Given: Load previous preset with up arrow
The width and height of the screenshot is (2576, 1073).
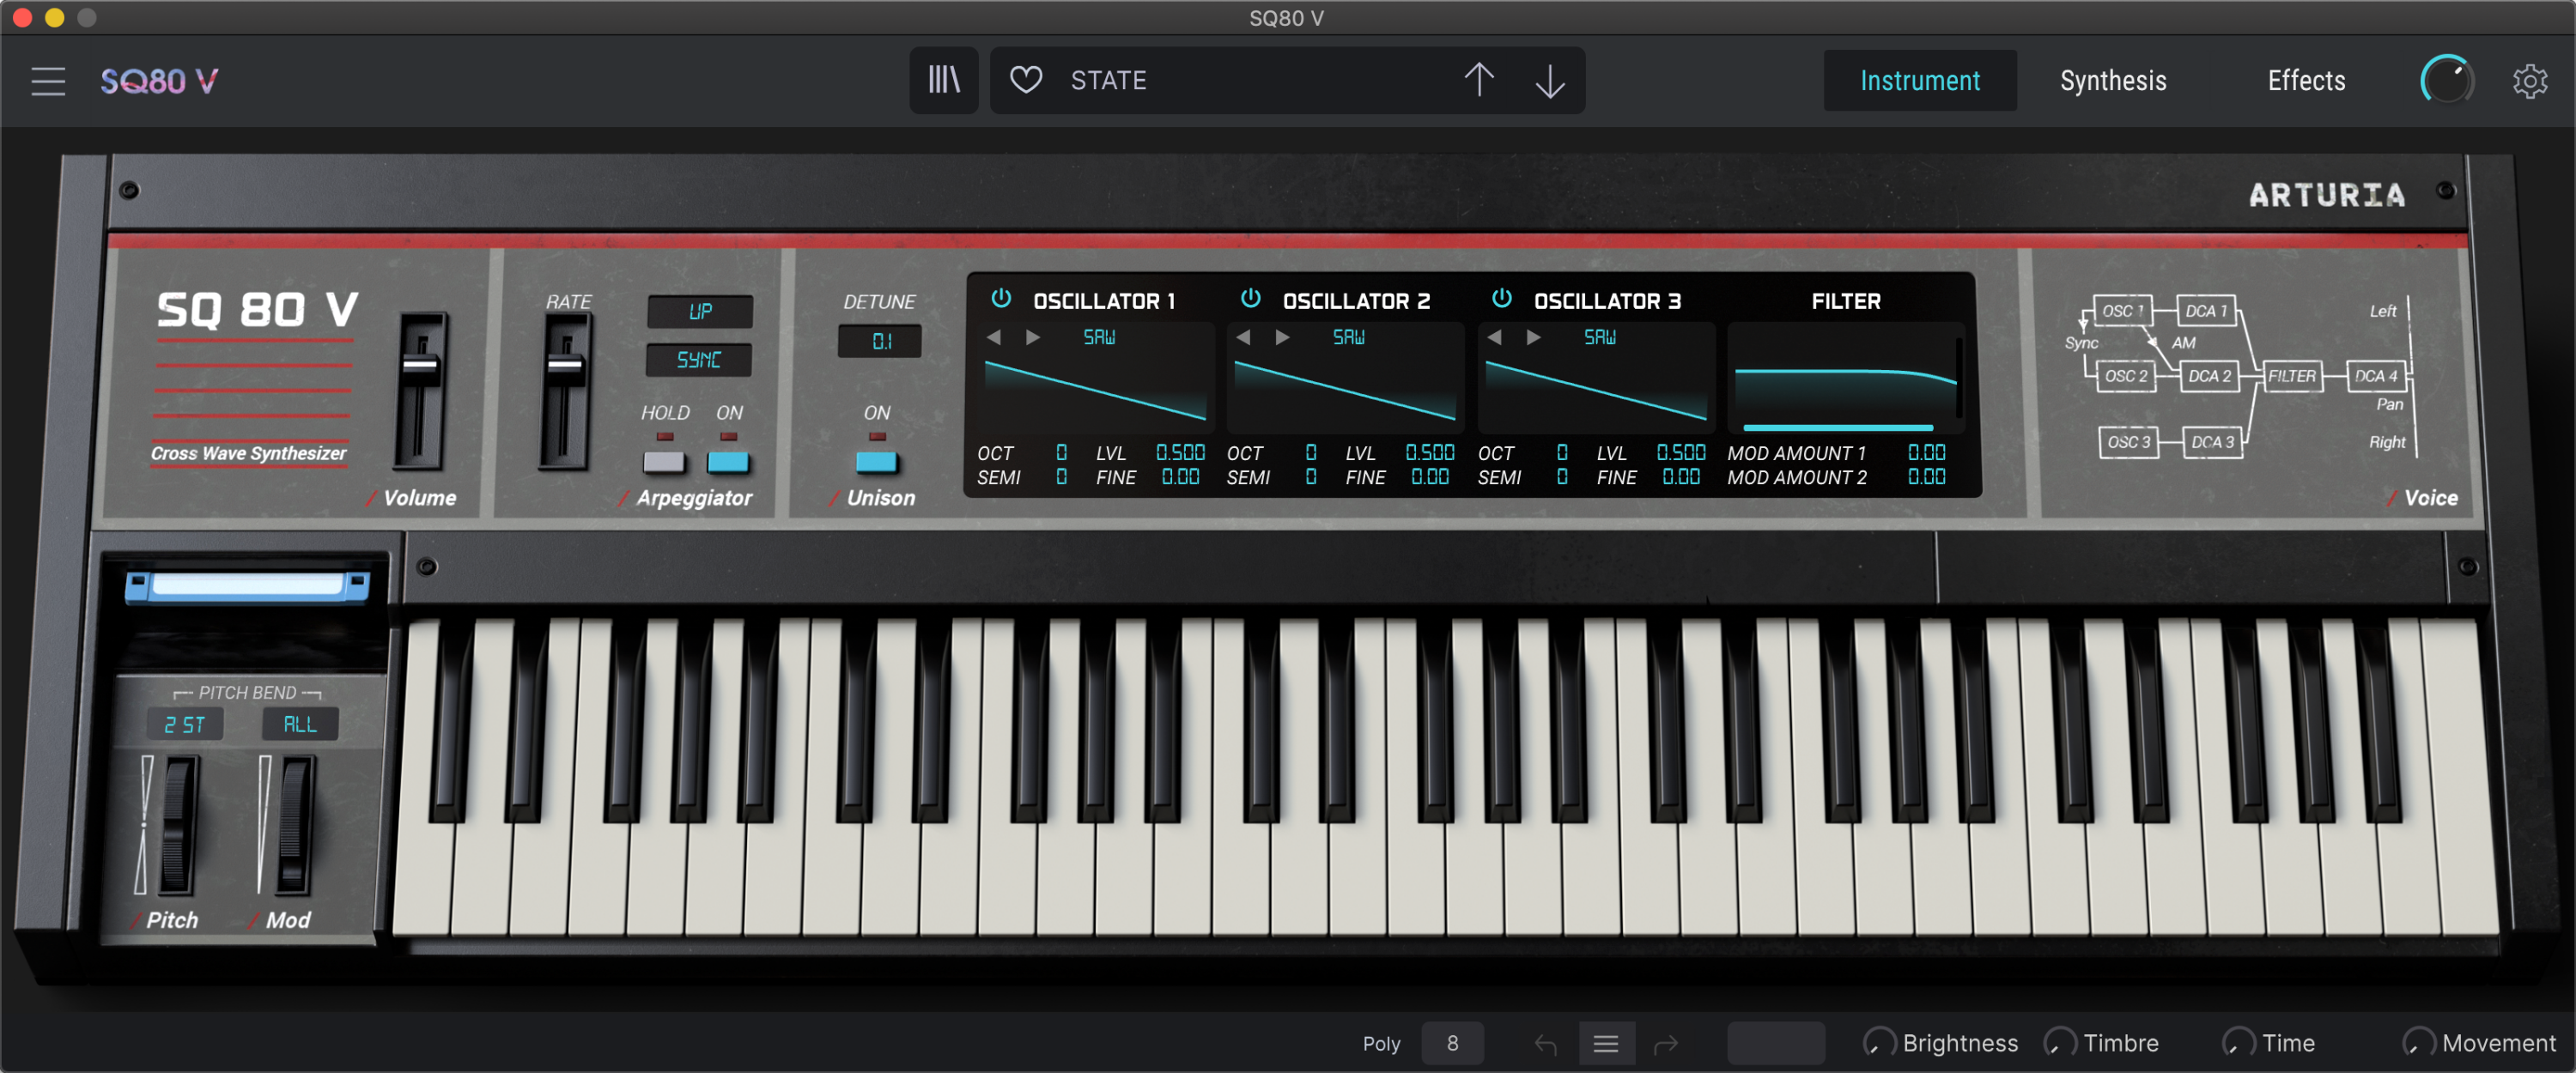Looking at the screenshot, I should pyautogui.click(x=1479, y=80).
